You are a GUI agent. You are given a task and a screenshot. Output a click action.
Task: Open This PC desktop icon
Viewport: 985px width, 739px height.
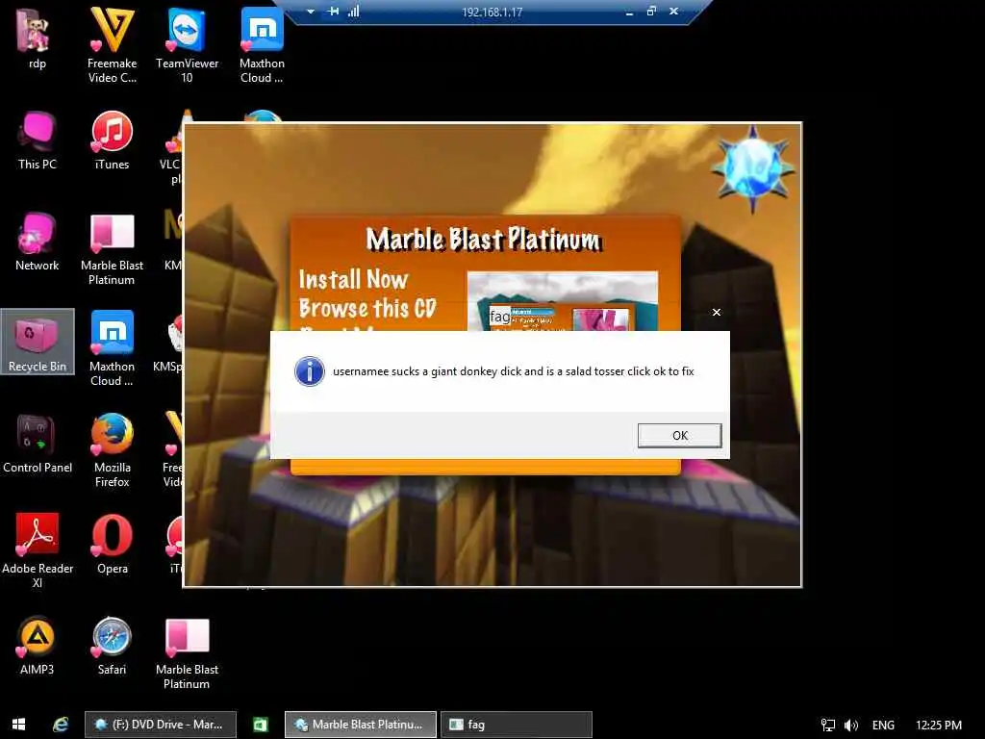point(38,140)
